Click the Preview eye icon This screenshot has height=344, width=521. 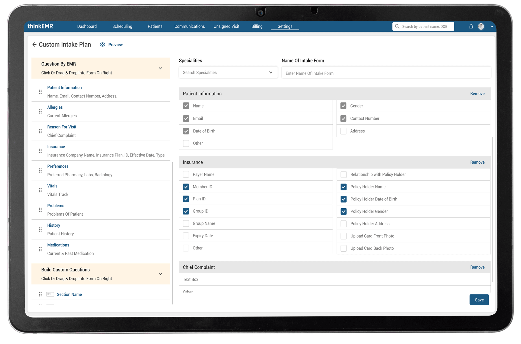pos(102,44)
